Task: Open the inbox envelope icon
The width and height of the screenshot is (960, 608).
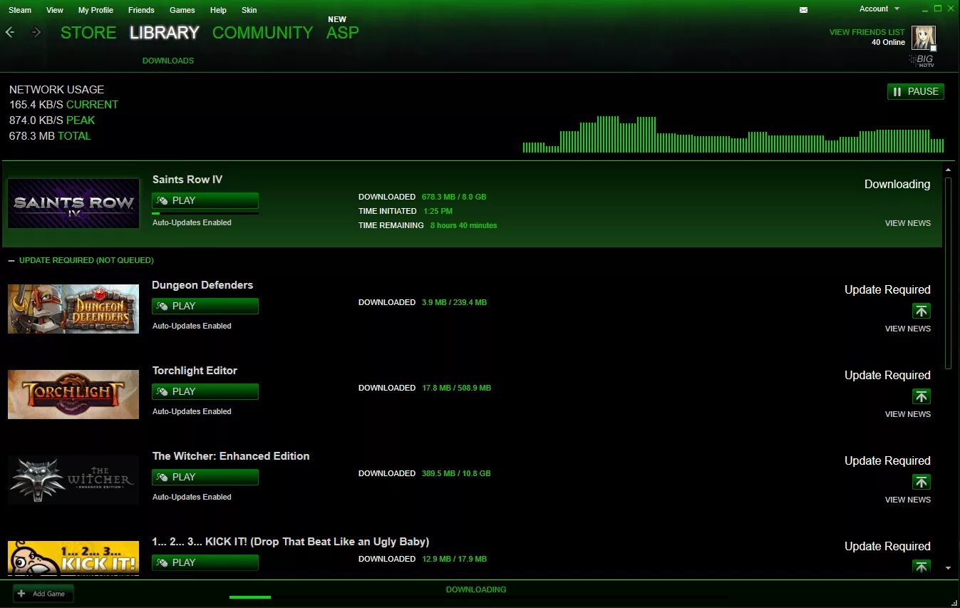Action: 804,10
